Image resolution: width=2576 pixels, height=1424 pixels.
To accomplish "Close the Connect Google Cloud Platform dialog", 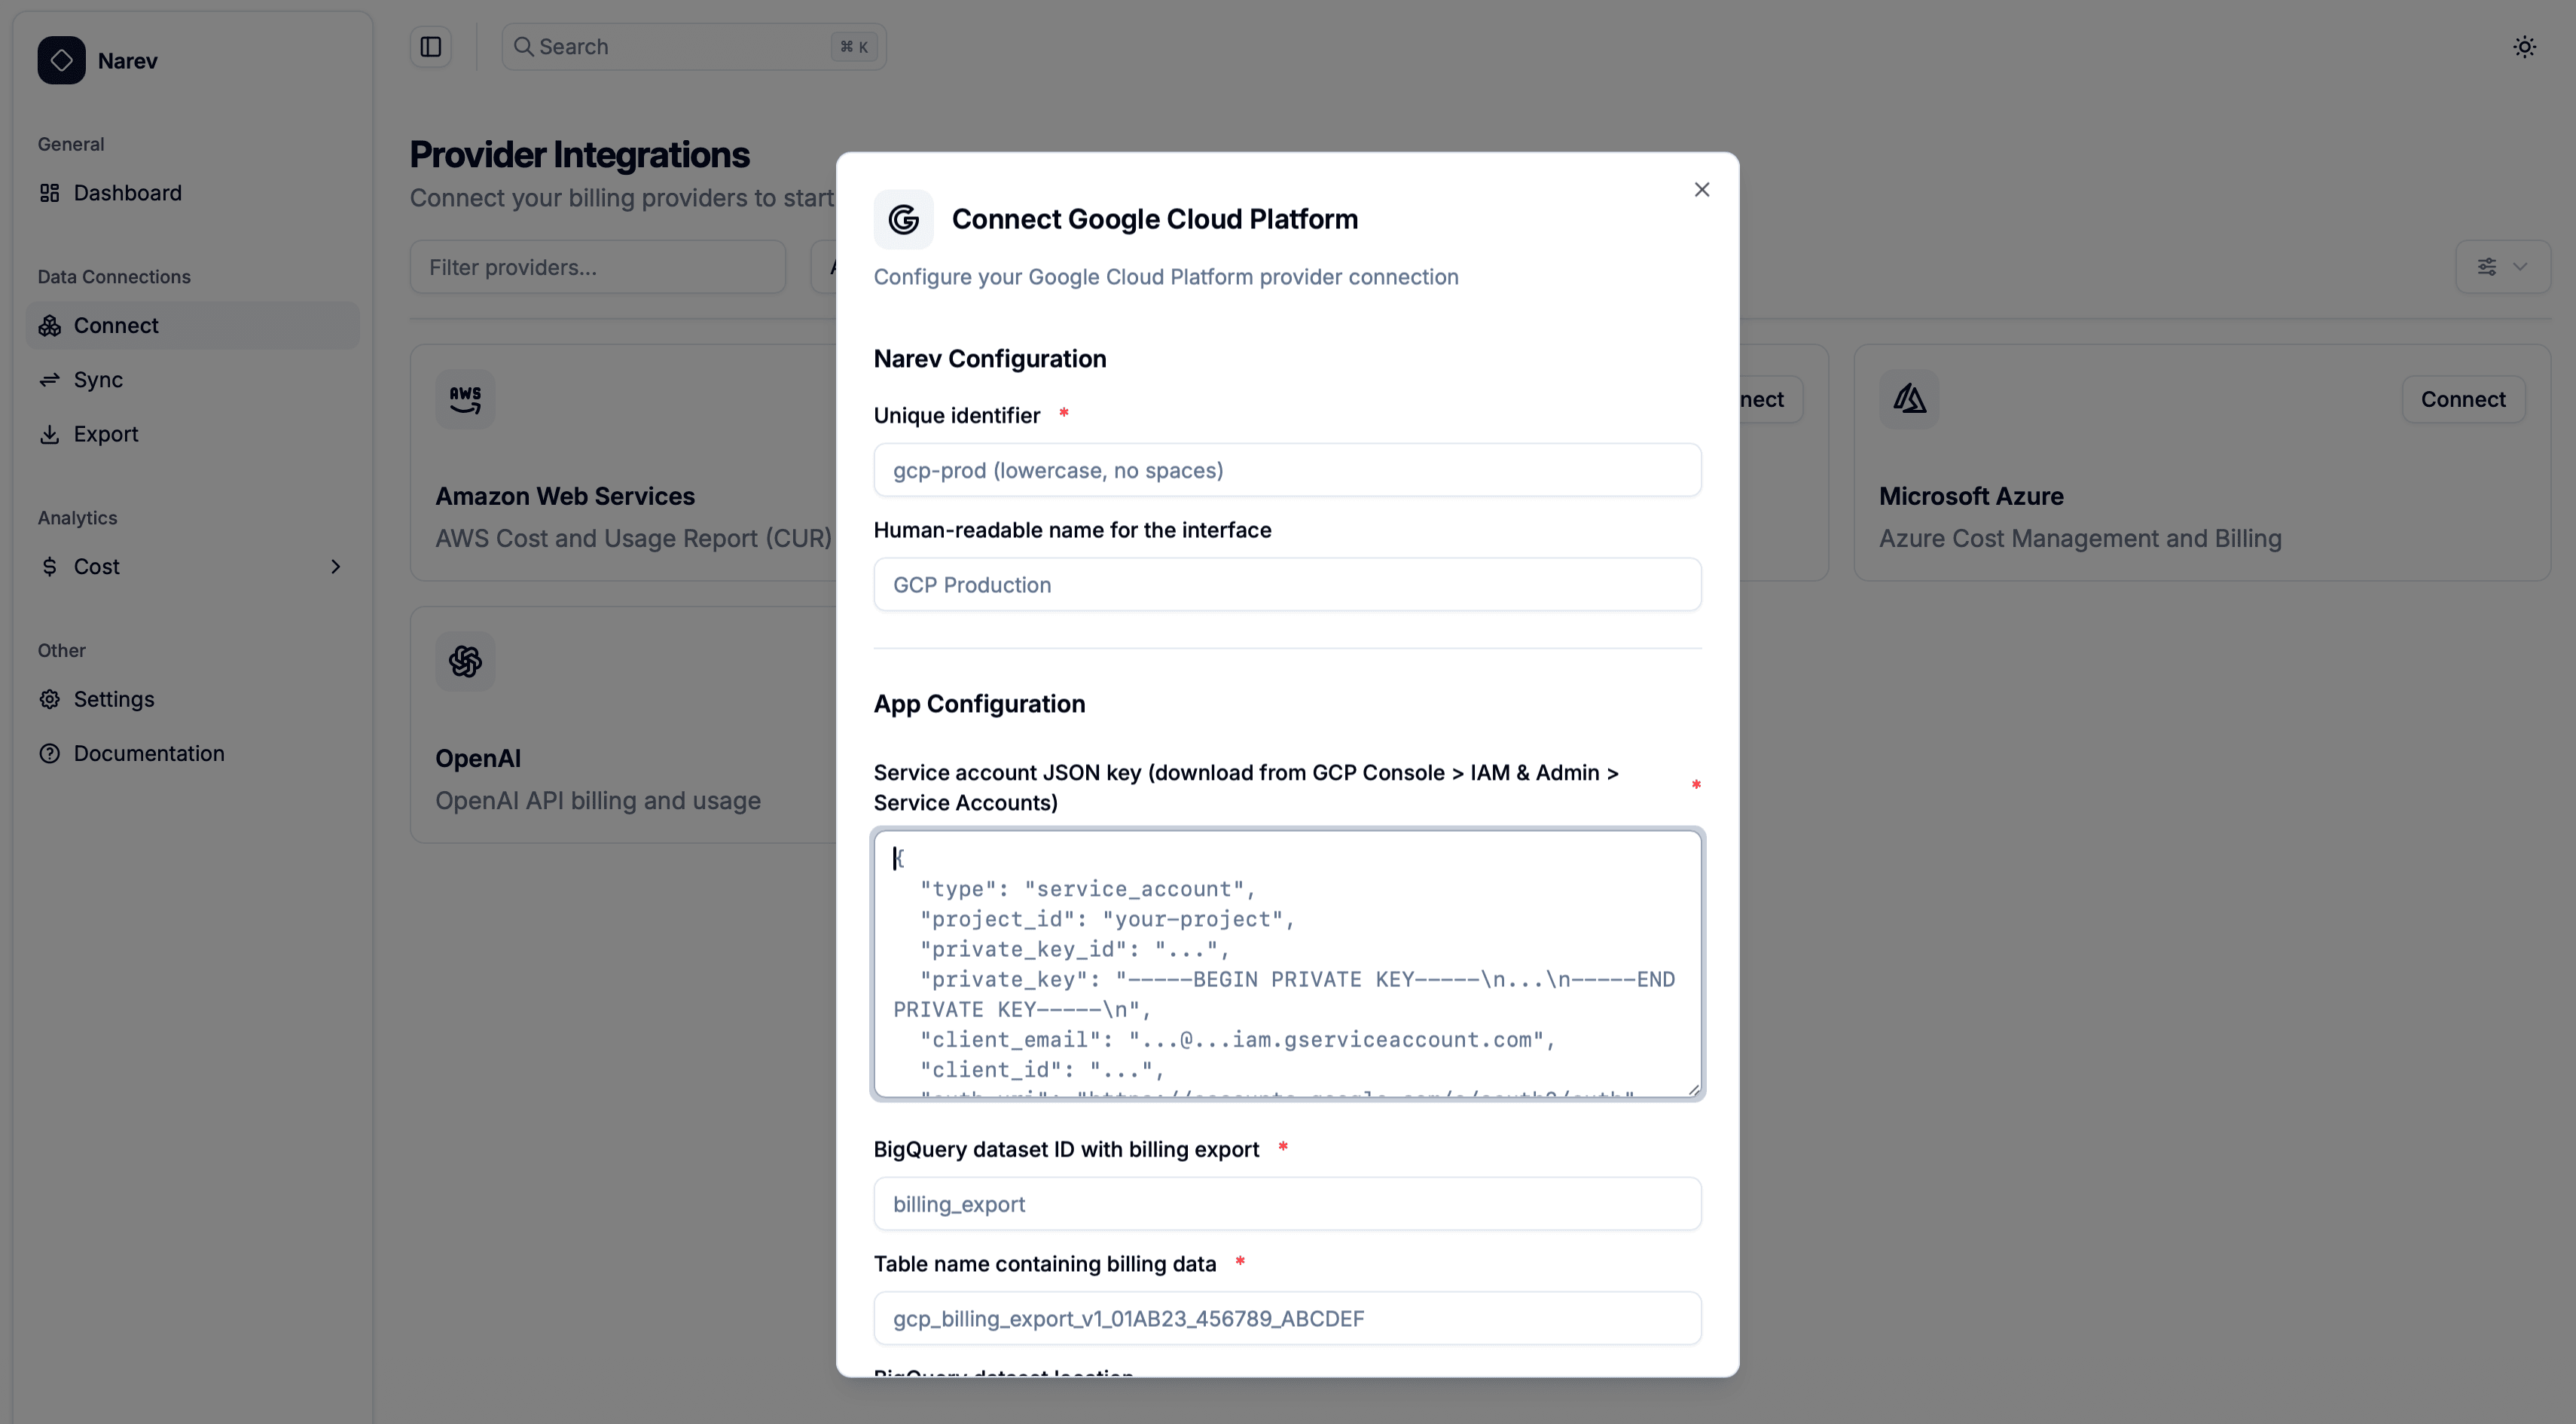I will tap(1702, 189).
